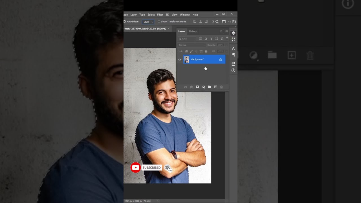Open the Character panel icon
Screen dimensions: 361x203
(233, 48)
